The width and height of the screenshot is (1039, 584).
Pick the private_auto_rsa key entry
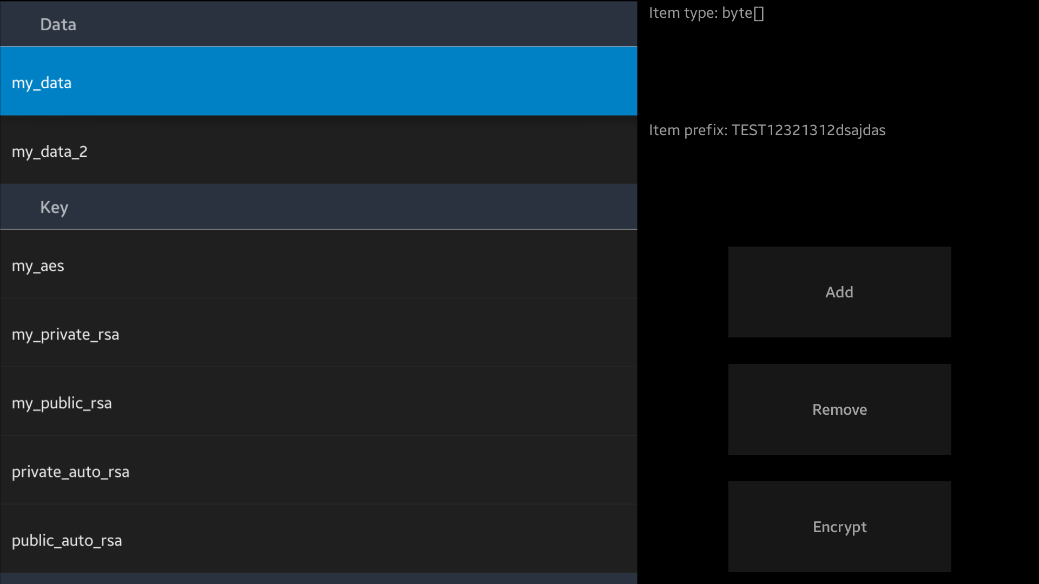[70, 472]
